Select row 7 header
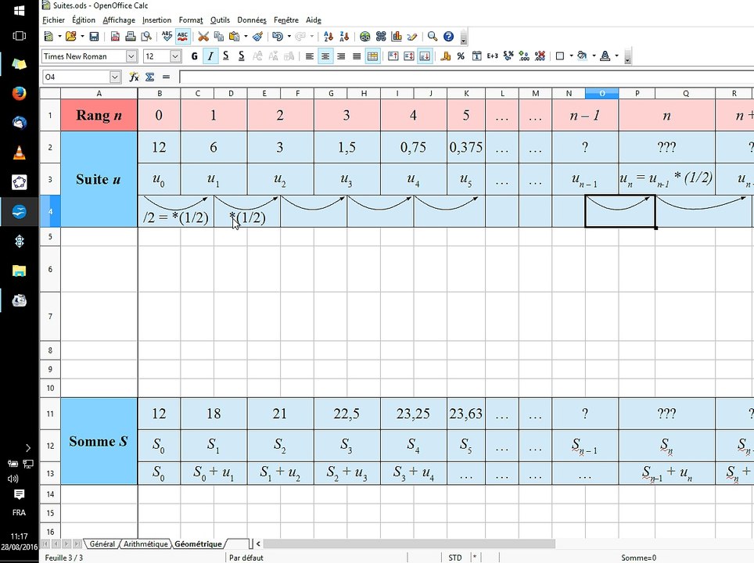The width and height of the screenshot is (754, 563). click(49, 316)
